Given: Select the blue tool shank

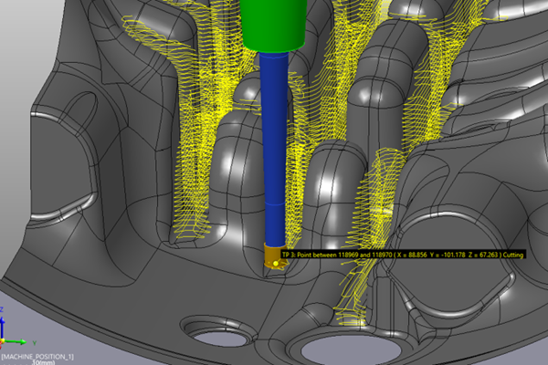Looking at the screenshot, I should coord(274,149).
